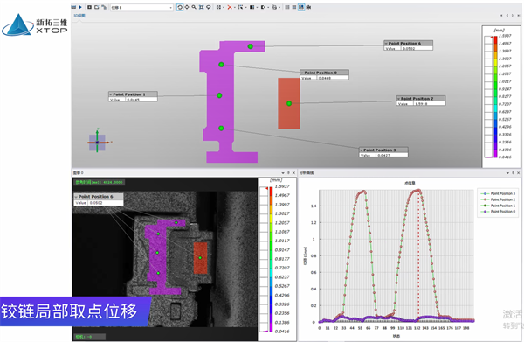Viewport: 524px width, 342px height.
Task: Toggle Point Position 0 series in chart legend
Action: [498, 212]
